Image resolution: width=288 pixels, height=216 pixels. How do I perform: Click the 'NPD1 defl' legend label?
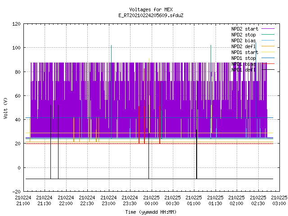(243, 70)
